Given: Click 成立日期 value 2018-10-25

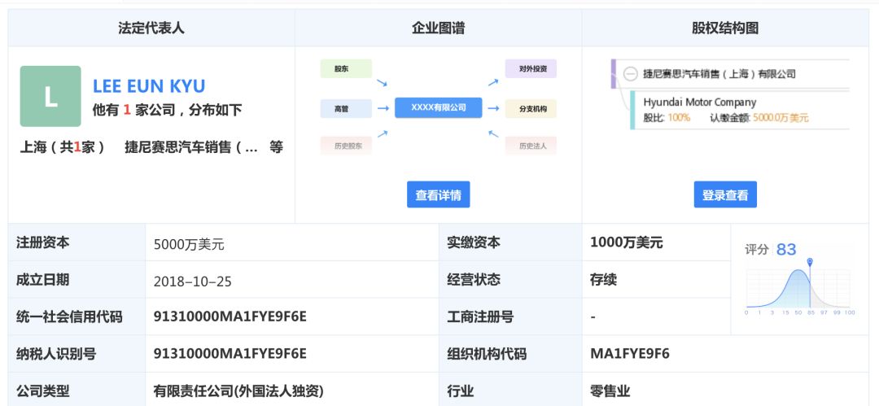Looking at the screenshot, I should [x=192, y=281].
